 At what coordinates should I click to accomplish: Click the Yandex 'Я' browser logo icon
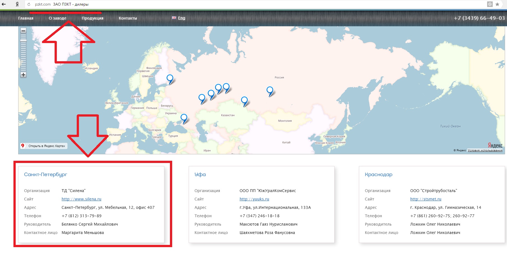coord(17,4)
